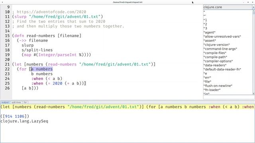
Task: Click the highlighted let expression in output
Action: point(127,107)
